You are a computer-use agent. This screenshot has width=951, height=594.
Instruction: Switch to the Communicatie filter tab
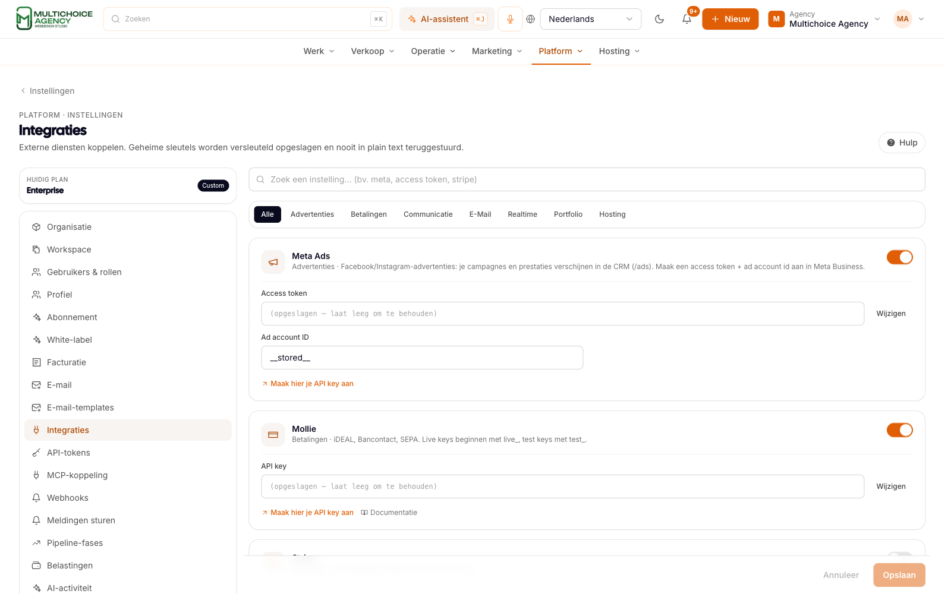[x=428, y=214]
